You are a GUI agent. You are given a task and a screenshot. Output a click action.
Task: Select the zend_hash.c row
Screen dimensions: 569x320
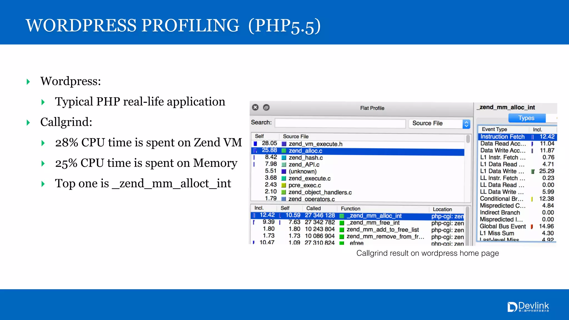[x=358, y=157]
